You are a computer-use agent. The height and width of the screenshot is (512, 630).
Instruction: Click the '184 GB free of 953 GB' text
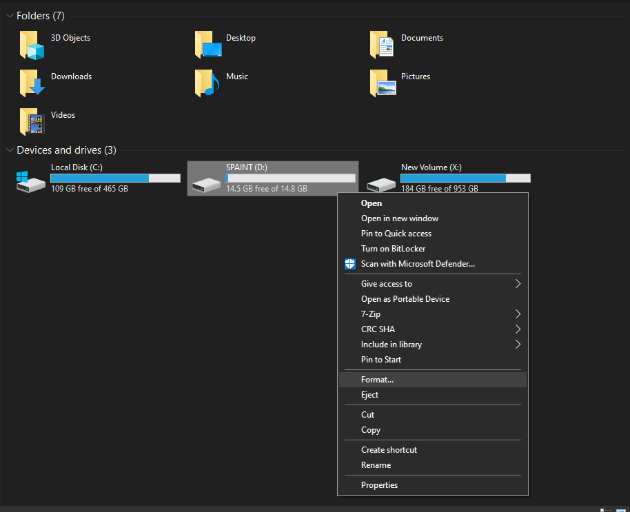[440, 189]
